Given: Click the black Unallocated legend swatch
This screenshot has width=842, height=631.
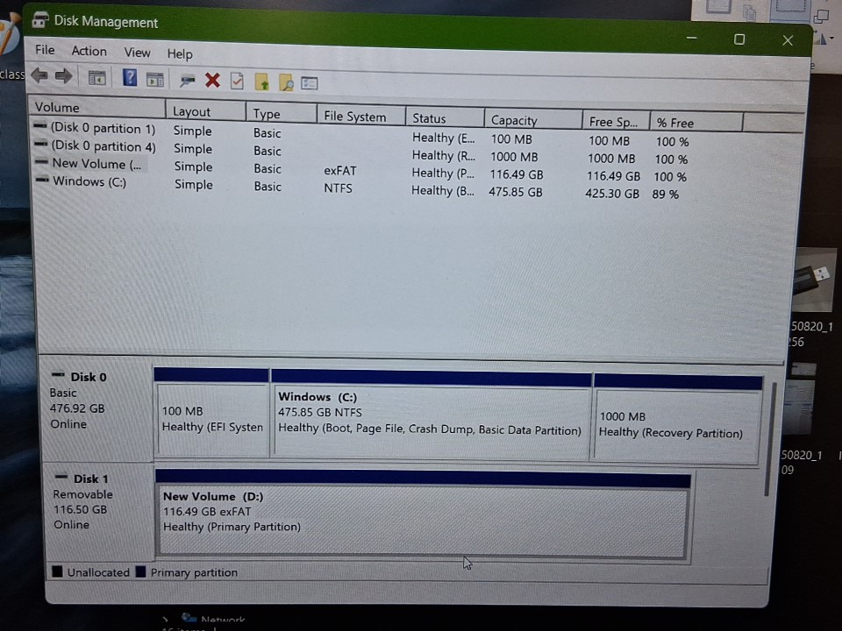Looking at the screenshot, I should tap(57, 571).
